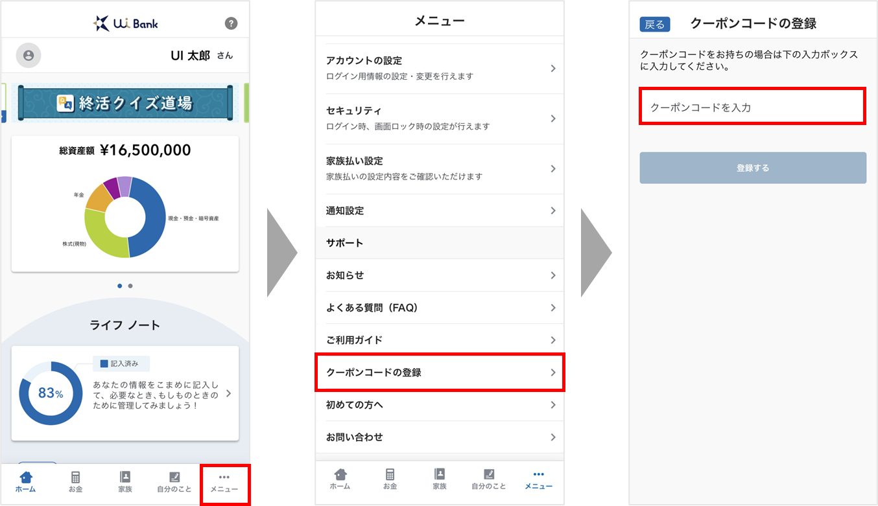Open the 終活クイズ道場 banner
878x506 pixels.
(x=125, y=102)
